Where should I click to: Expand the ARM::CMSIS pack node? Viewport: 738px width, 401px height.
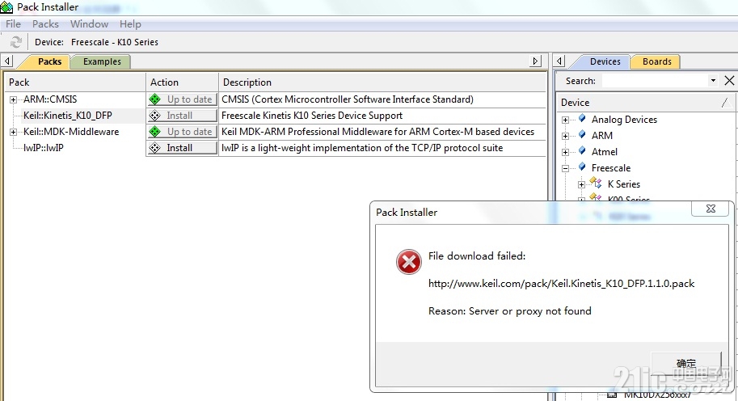click(13, 99)
